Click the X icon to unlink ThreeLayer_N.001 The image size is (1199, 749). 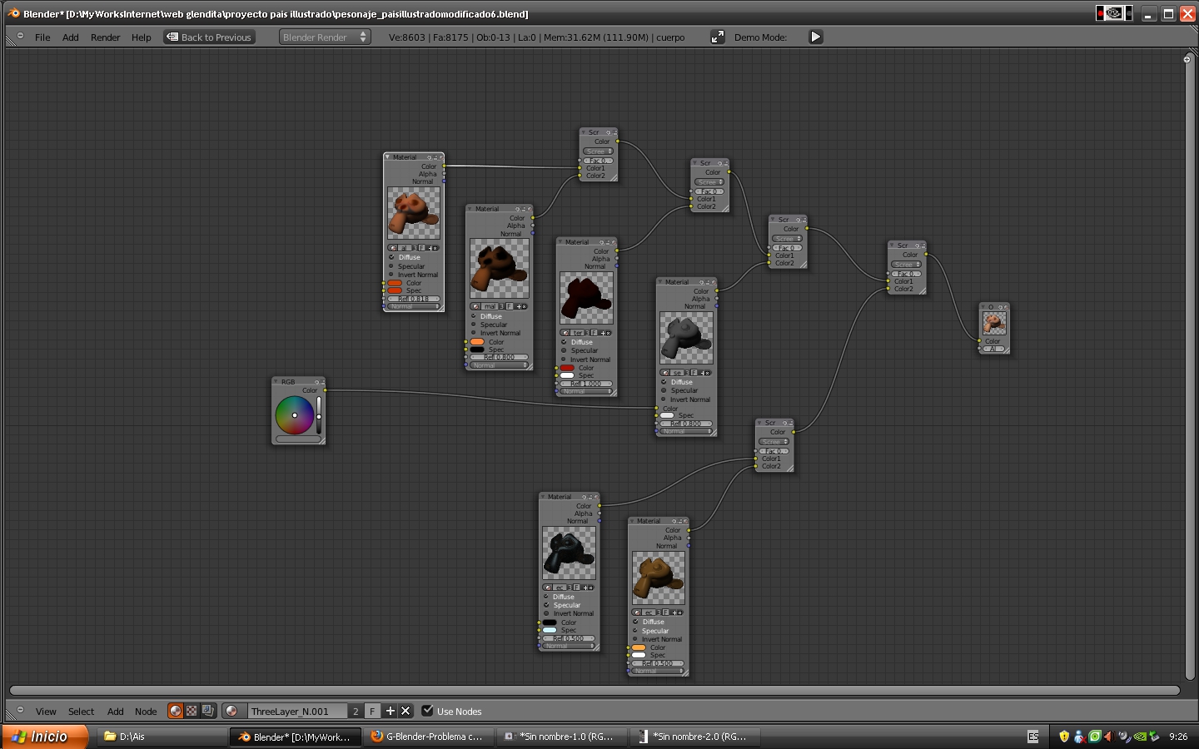[x=405, y=711]
